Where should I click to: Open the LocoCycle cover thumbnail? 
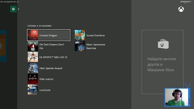coord(33,90)
